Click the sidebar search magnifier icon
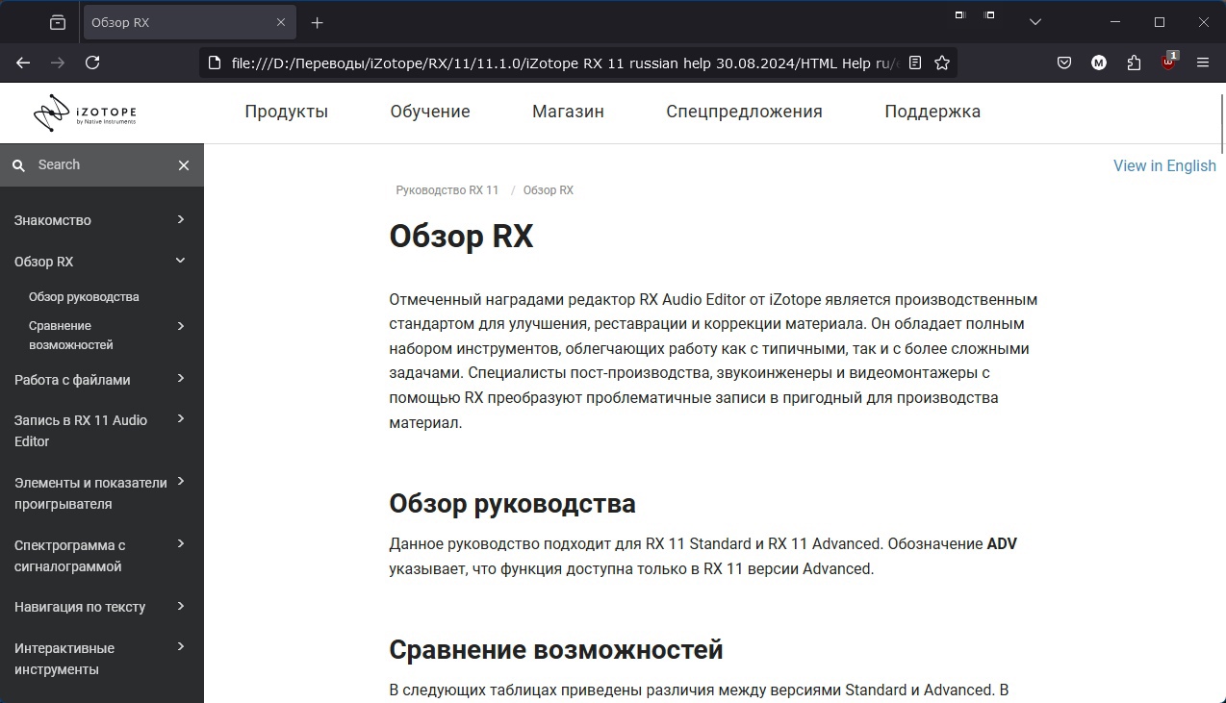 tap(18, 165)
